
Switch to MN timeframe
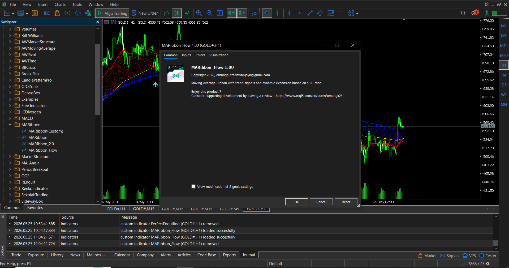coord(504,105)
